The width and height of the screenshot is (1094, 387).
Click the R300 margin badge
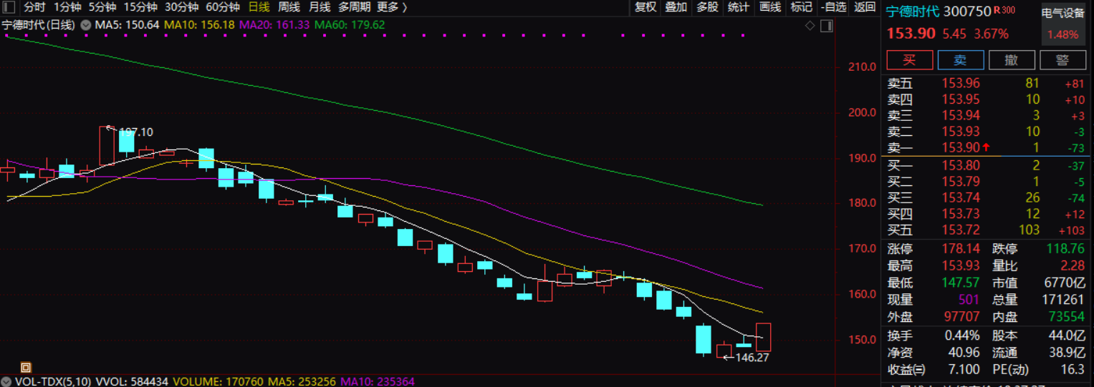coord(1004,10)
